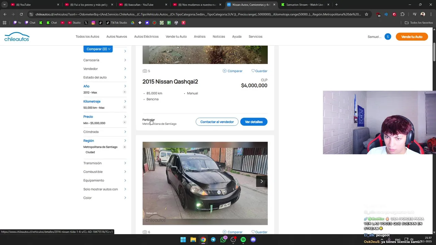Open the YouTube Studio bookmark

[x=74, y=23]
